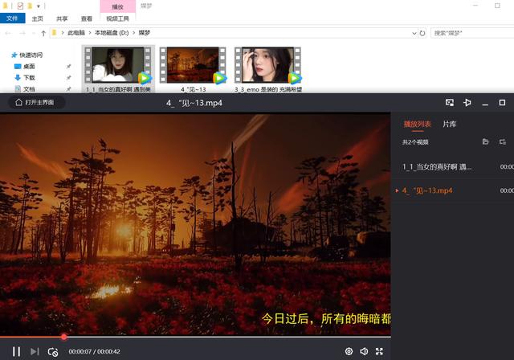Open the 查看 ribbon tab

87,18
